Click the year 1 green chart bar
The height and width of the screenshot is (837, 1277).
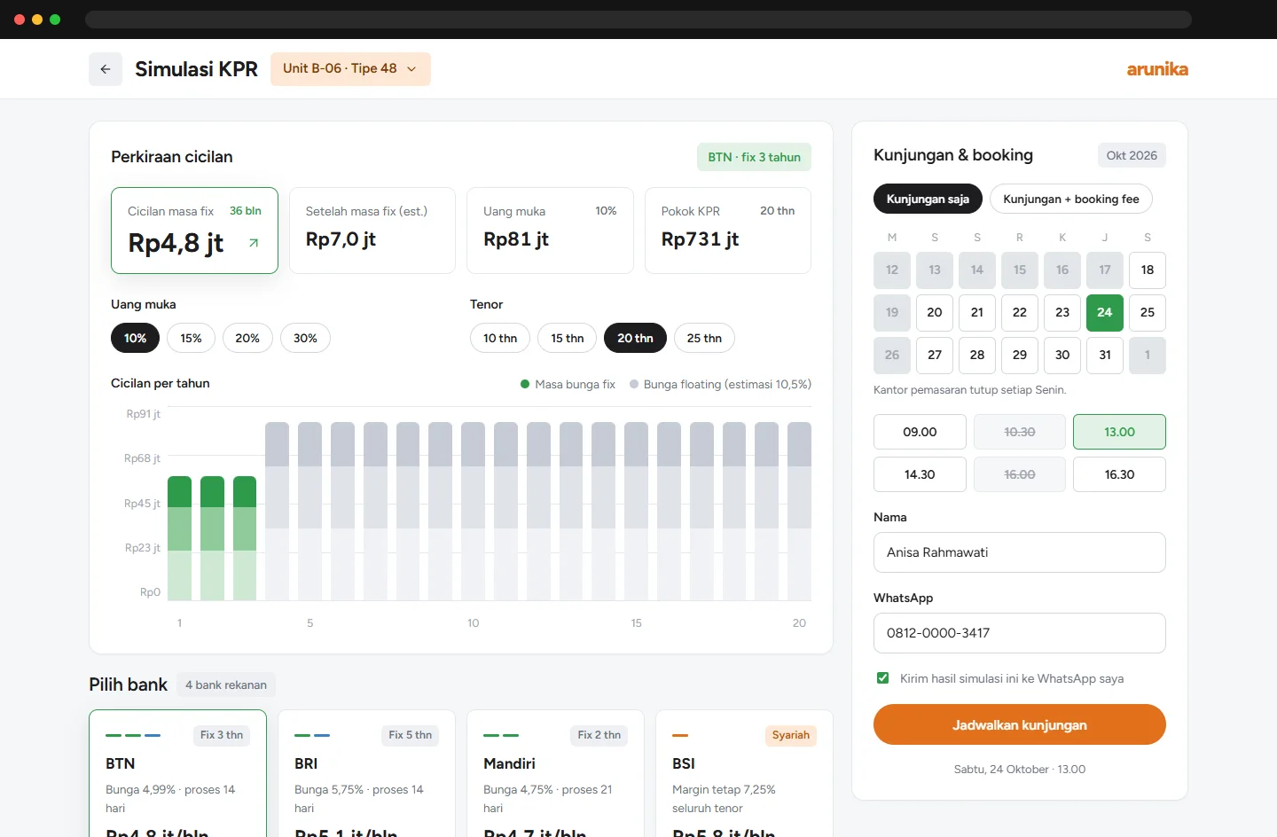[x=180, y=538]
